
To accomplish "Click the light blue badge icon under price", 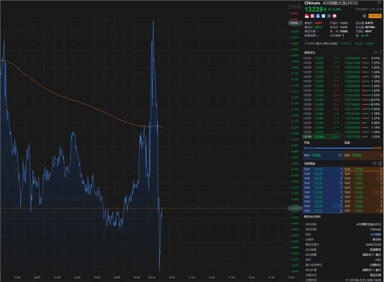I will click(x=323, y=16).
